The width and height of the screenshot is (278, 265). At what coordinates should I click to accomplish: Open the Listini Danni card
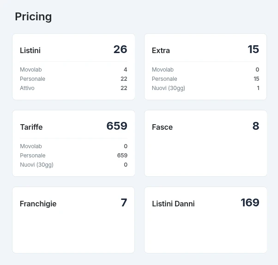205,220
